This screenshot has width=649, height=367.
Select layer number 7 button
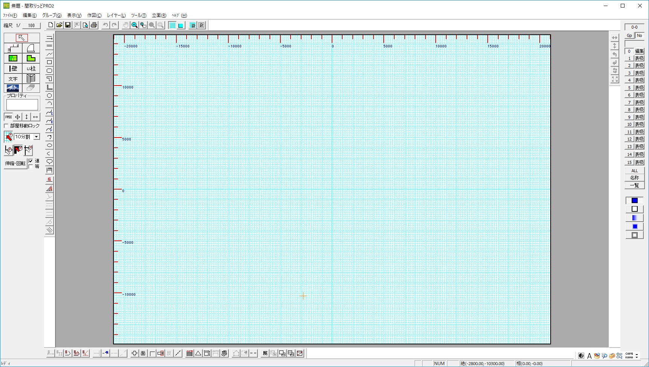point(629,102)
